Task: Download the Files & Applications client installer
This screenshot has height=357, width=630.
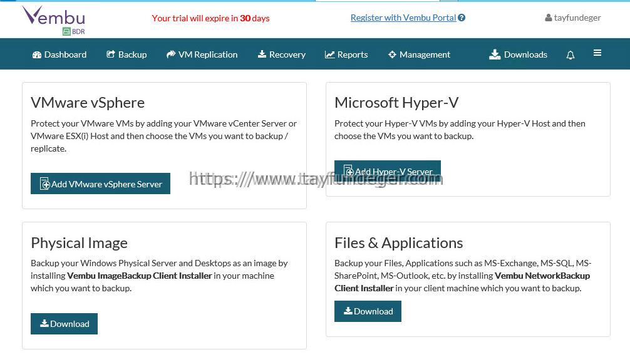Action: click(368, 311)
